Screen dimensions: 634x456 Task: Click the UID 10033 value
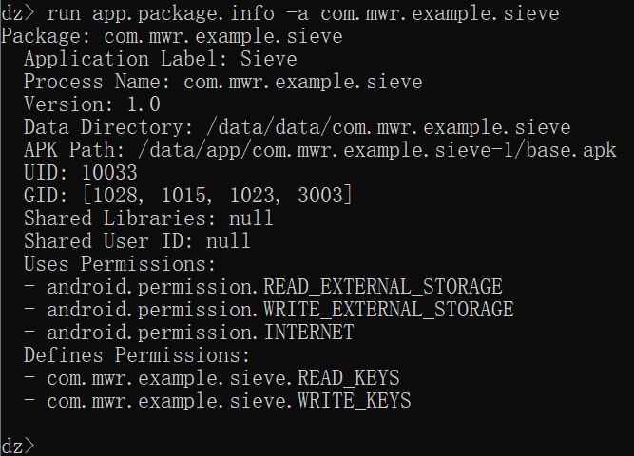[109, 173]
